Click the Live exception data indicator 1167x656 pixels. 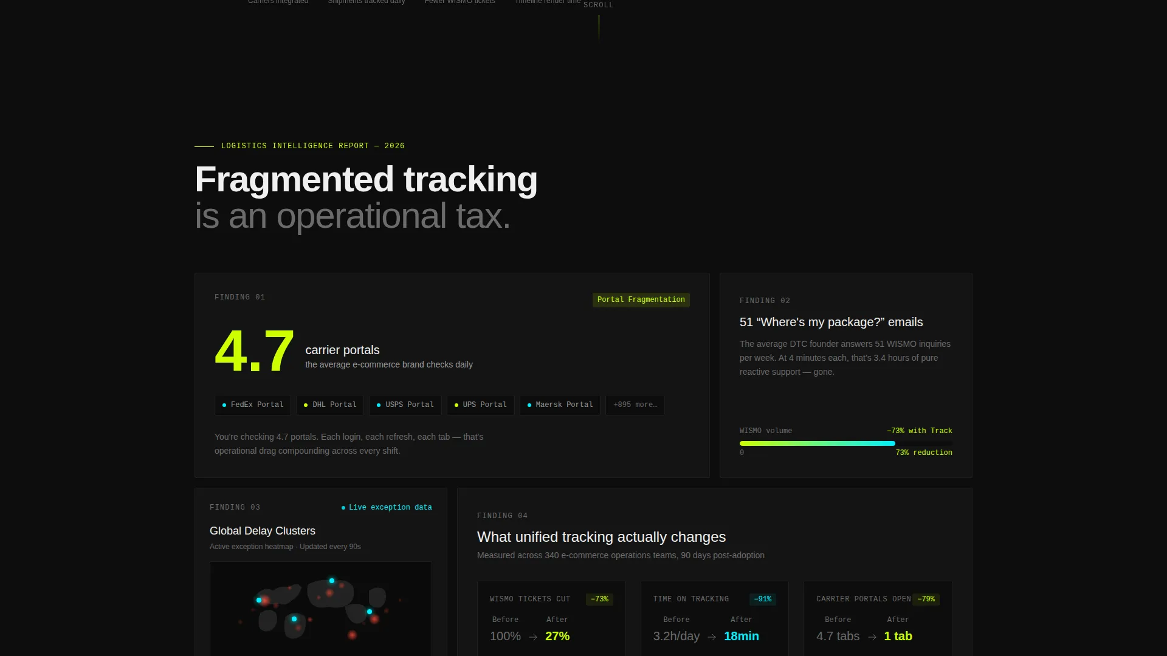tap(387, 508)
